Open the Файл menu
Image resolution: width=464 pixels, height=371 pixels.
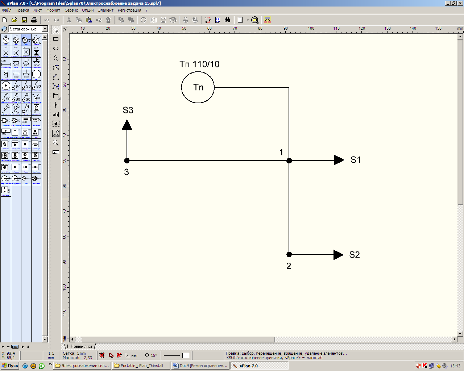(7, 10)
